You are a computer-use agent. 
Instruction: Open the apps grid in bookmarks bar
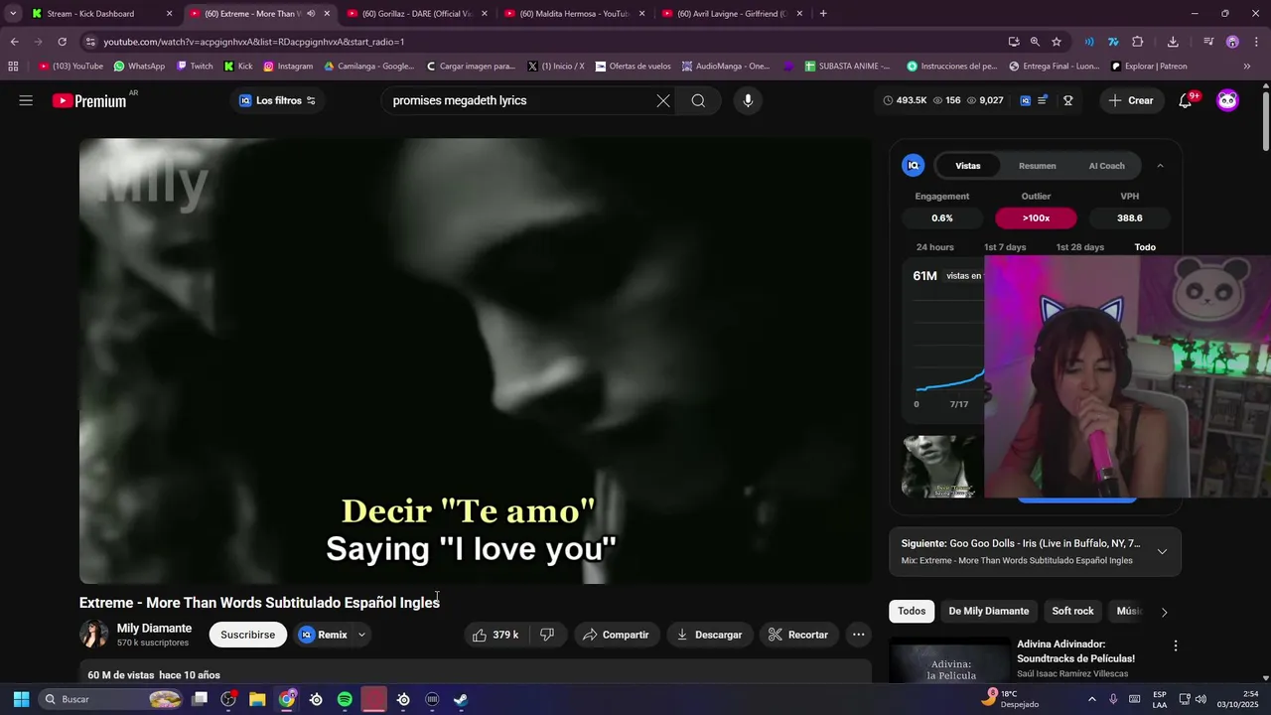[13, 67]
